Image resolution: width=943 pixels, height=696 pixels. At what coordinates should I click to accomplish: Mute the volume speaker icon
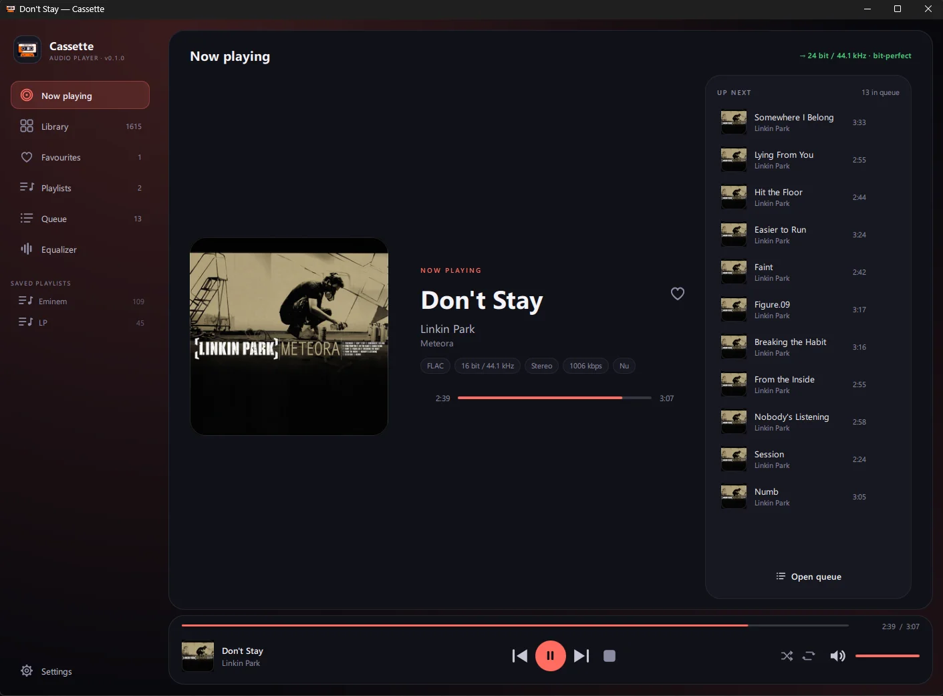(837, 656)
